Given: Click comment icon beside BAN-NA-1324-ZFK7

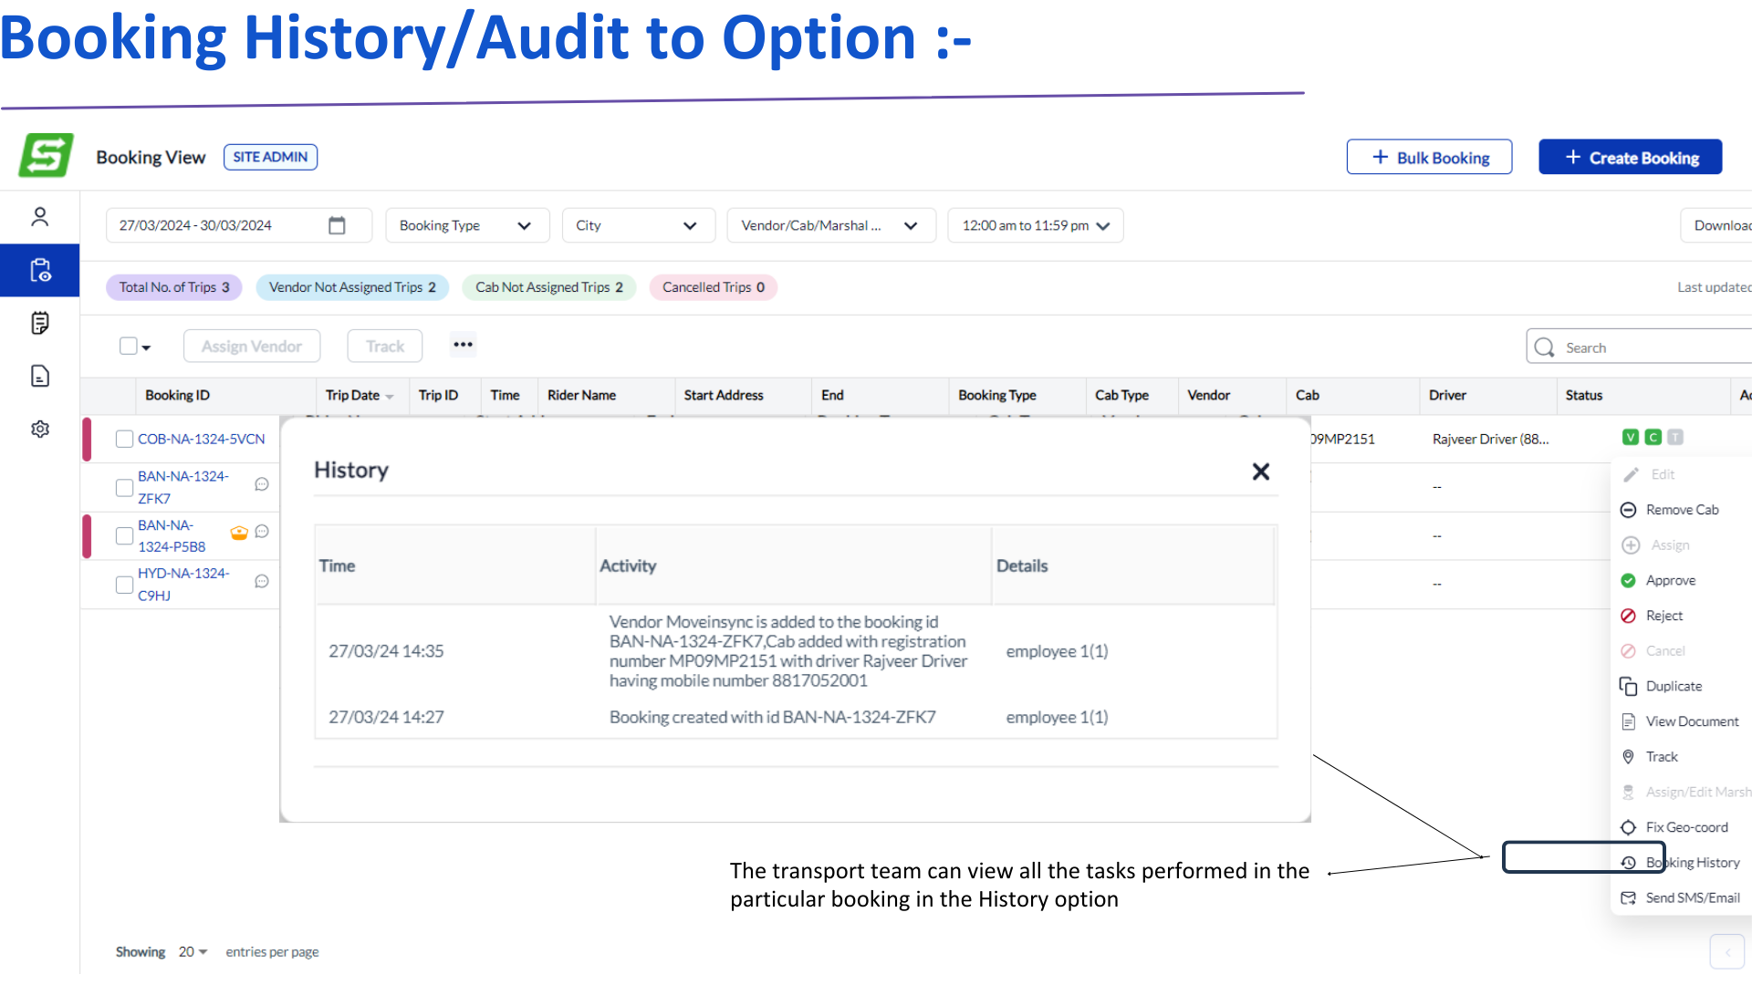Looking at the screenshot, I should click(x=262, y=484).
